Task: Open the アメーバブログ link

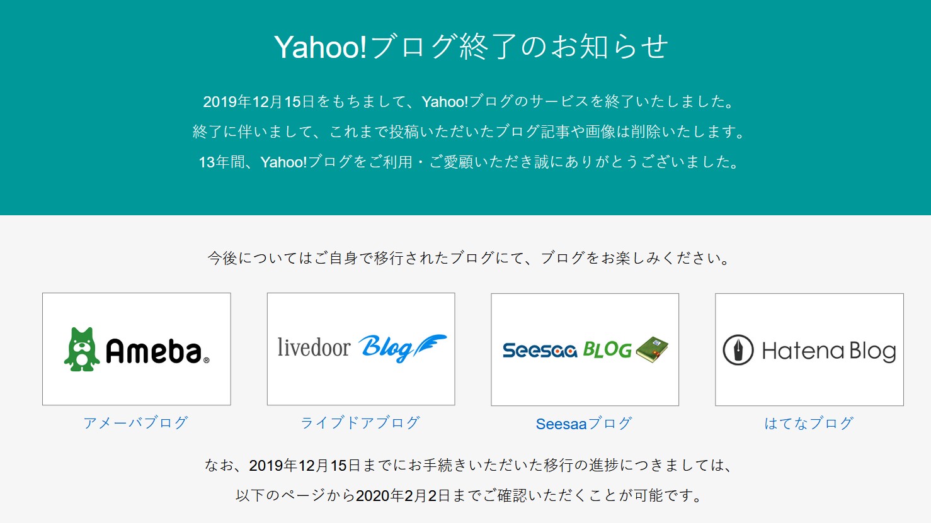Action: pyautogui.click(x=136, y=423)
